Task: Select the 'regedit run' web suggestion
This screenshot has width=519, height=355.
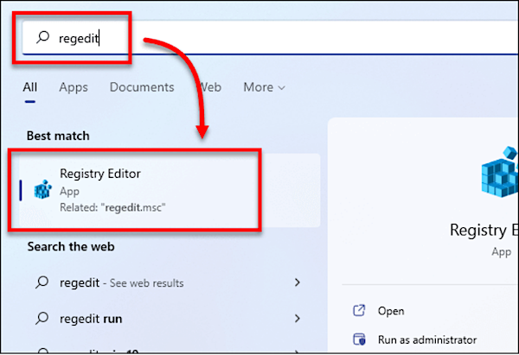Action: pyautogui.click(x=90, y=318)
